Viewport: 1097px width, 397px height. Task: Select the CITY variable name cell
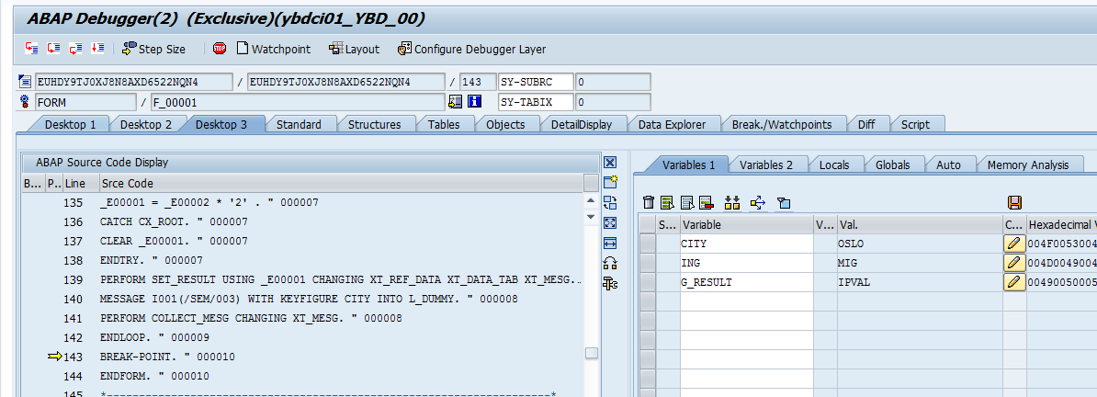pyautogui.click(x=746, y=244)
